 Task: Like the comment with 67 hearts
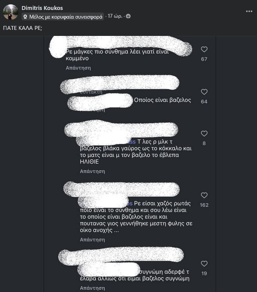point(204,49)
